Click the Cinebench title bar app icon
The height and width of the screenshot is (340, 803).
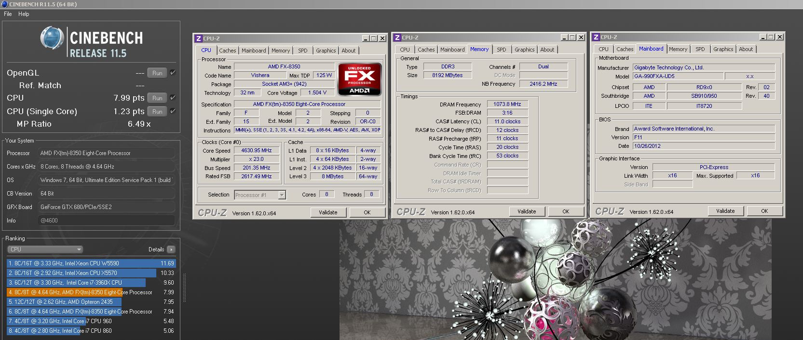click(x=4, y=4)
